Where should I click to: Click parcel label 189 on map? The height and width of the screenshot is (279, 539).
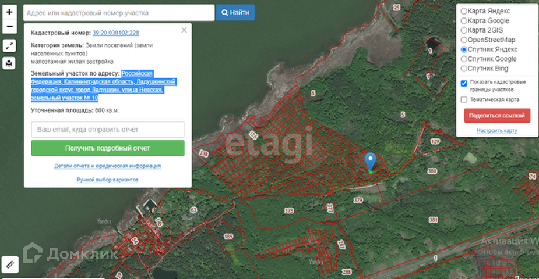click(x=228, y=237)
